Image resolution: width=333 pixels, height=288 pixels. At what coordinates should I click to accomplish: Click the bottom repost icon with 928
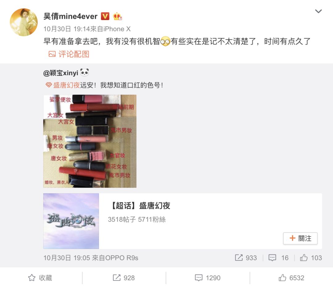tap(117, 278)
